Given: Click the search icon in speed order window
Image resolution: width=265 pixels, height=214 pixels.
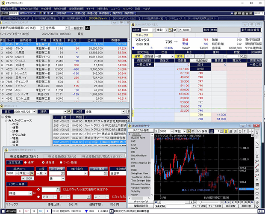Looking at the screenshot, I should coord(171,30).
